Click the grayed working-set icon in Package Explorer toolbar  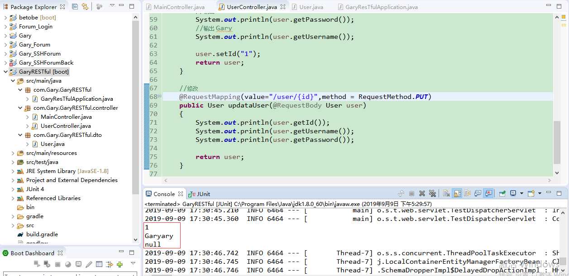(x=100, y=7)
